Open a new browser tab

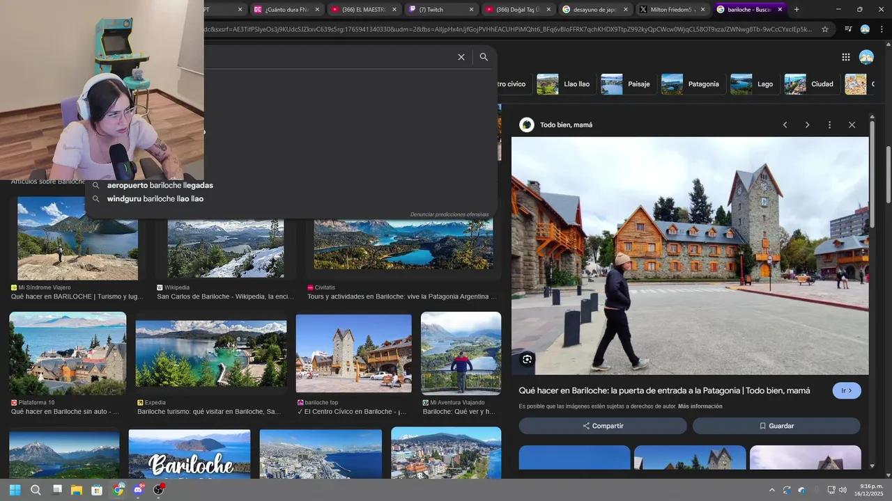click(797, 9)
